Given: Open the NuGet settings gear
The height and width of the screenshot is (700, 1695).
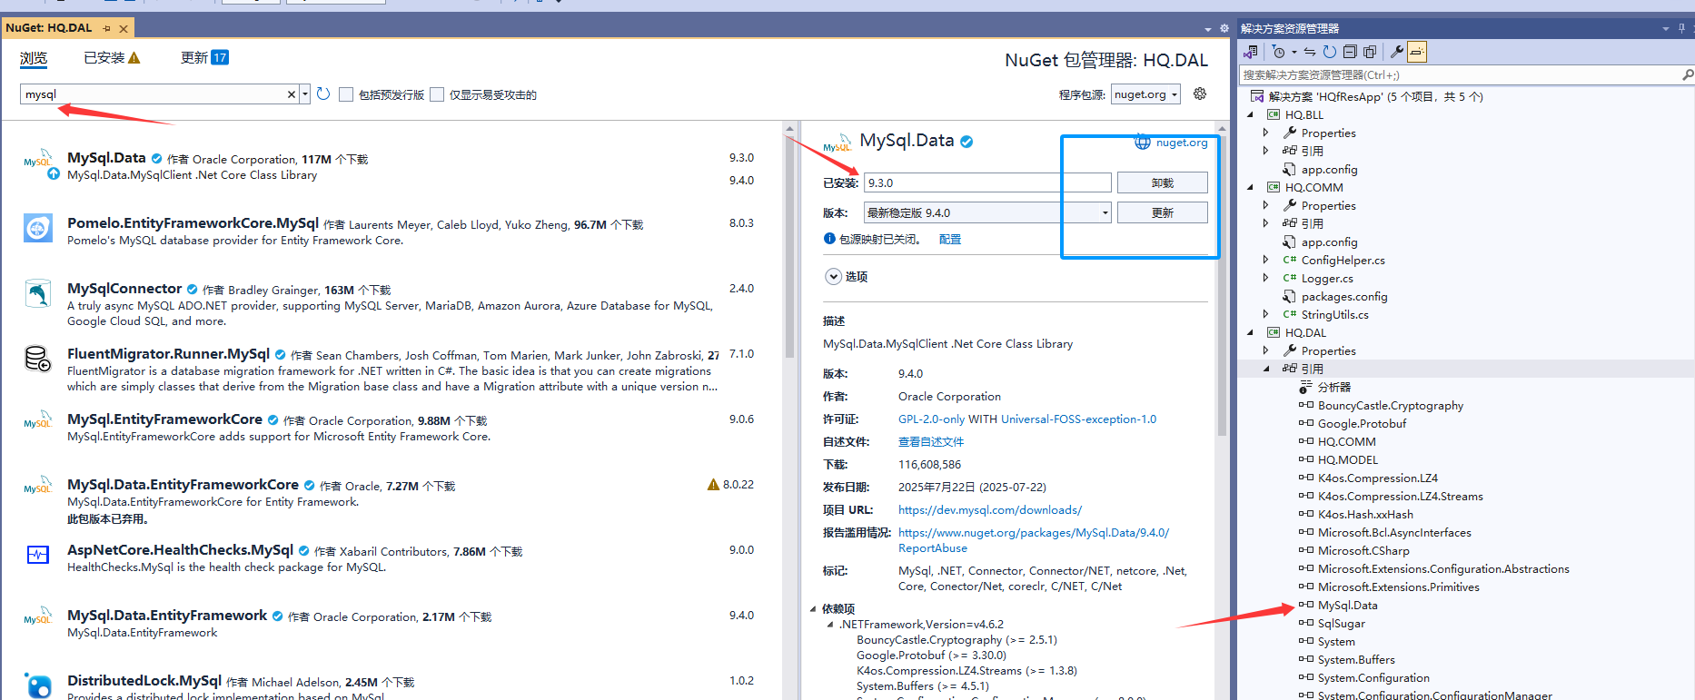Looking at the screenshot, I should tap(1200, 94).
